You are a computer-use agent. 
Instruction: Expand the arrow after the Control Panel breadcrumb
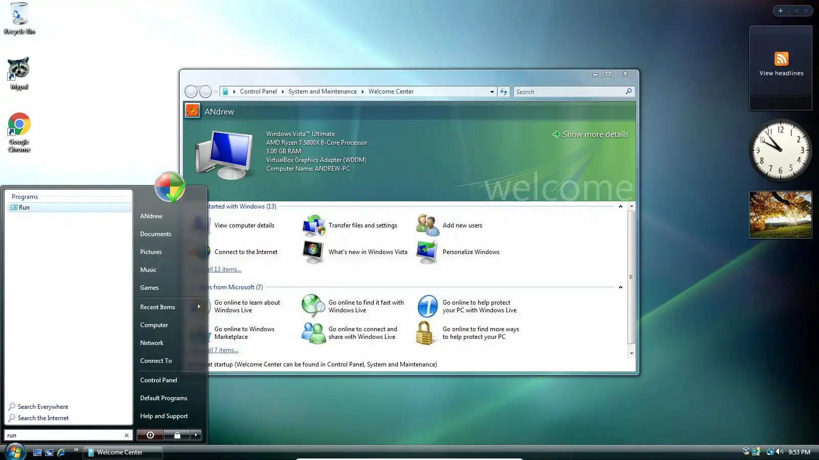click(x=283, y=92)
